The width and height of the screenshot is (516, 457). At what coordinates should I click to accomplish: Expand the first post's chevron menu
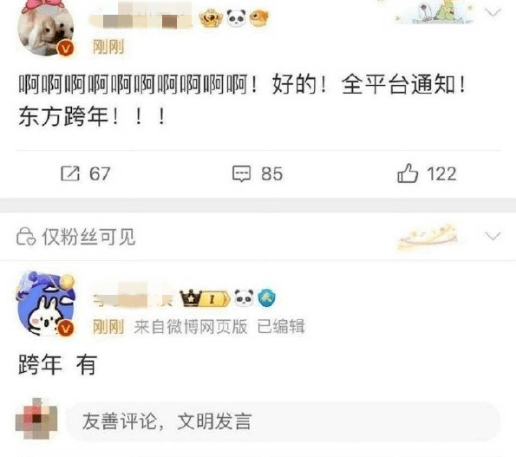493,13
